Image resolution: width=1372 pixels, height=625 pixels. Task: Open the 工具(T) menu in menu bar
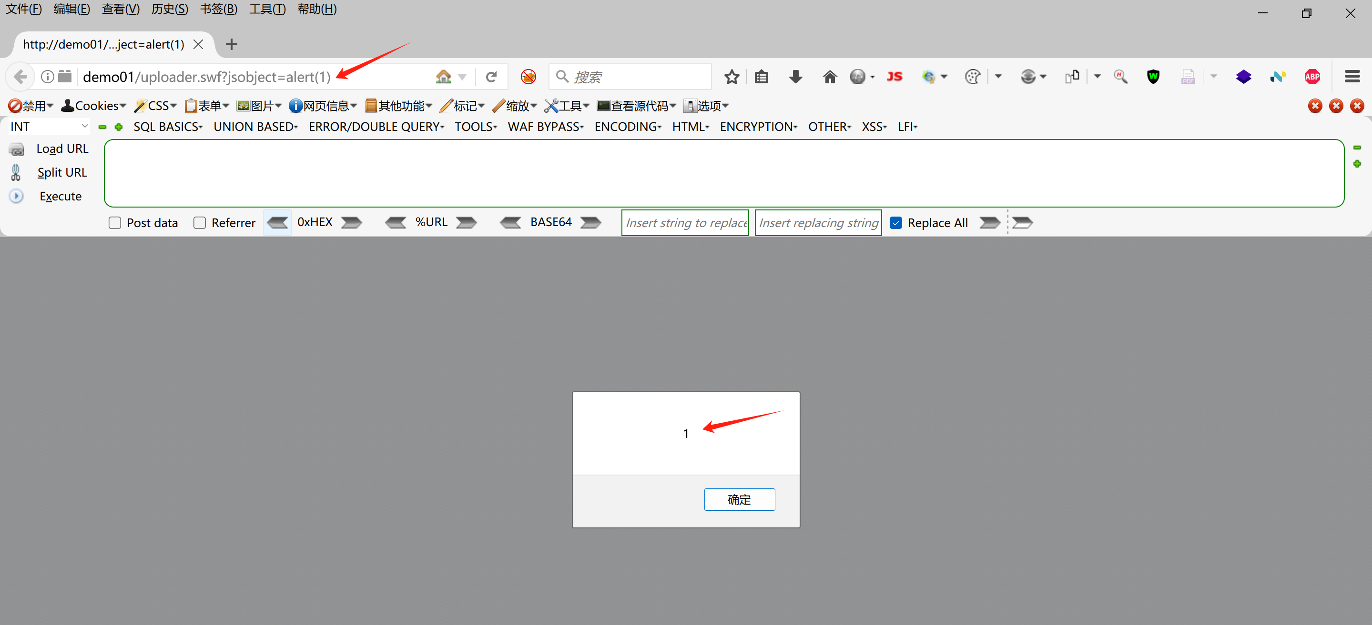[x=267, y=9]
